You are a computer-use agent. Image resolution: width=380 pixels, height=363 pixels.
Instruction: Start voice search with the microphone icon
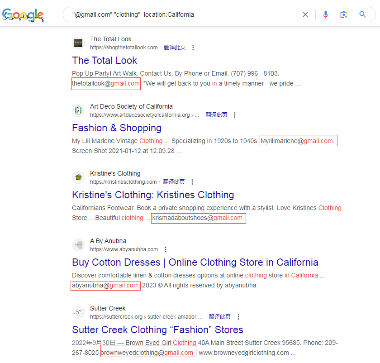(x=326, y=14)
